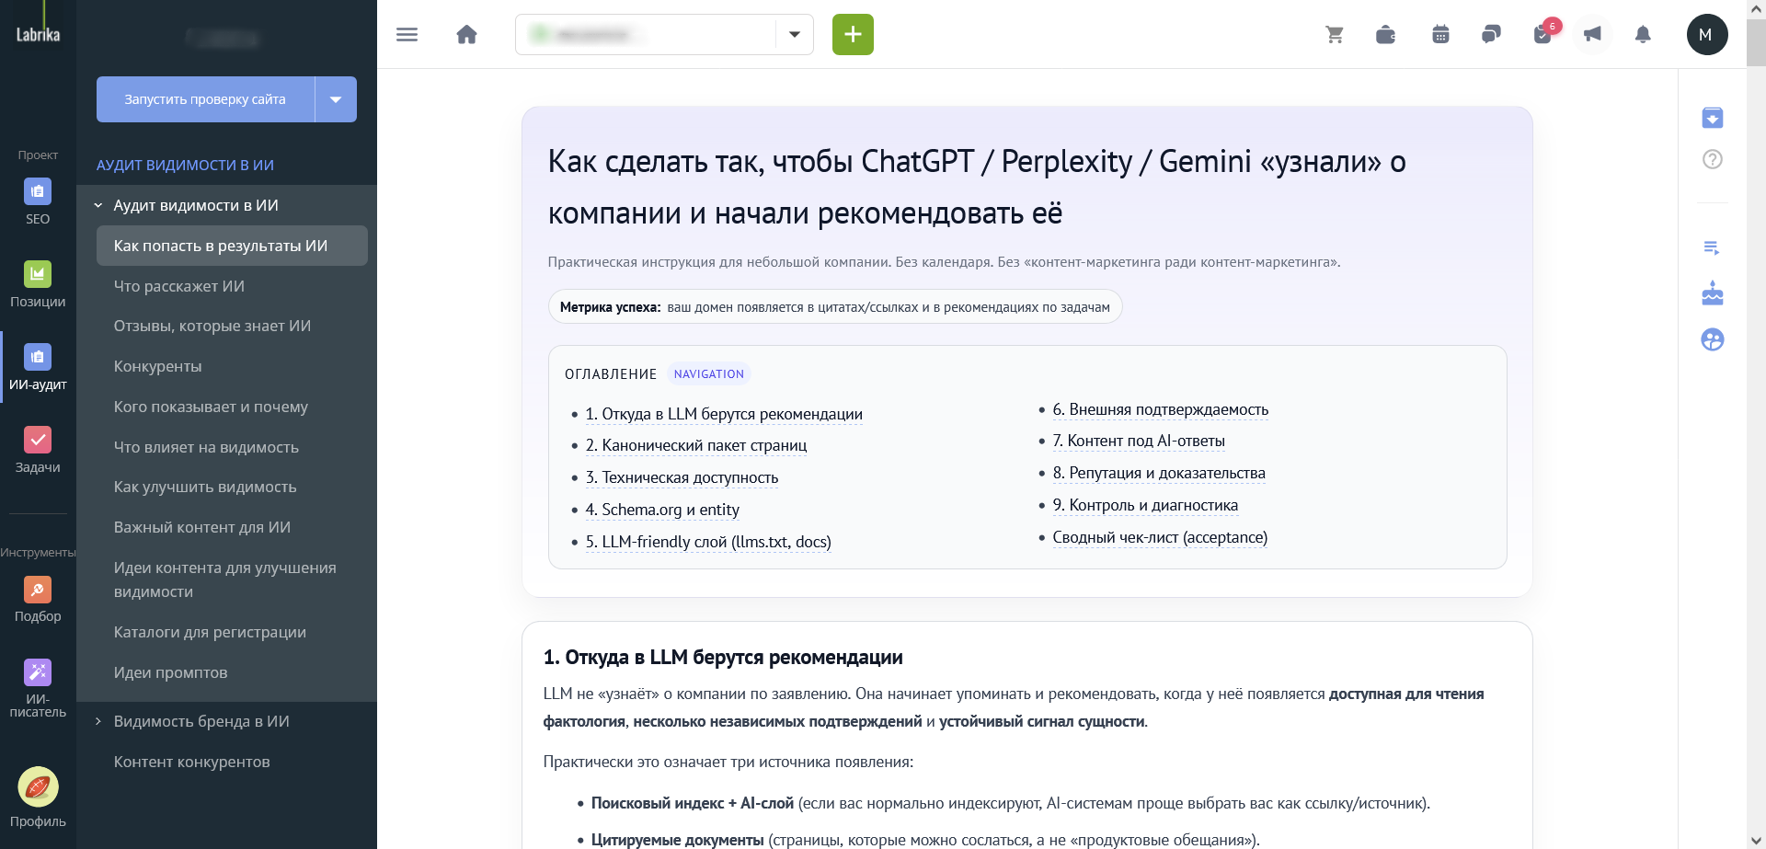Image resolution: width=1766 pixels, height=849 pixels.
Task: Click the download box icon in right panel
Action: pyautogui.click(x=1713, y=118)
